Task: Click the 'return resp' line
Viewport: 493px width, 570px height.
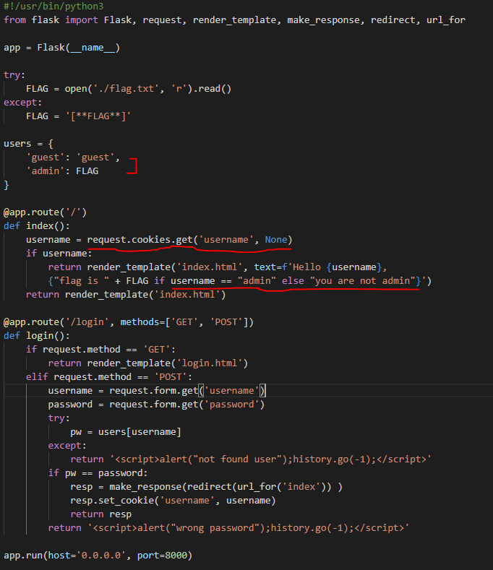Action: pos(100,514)
